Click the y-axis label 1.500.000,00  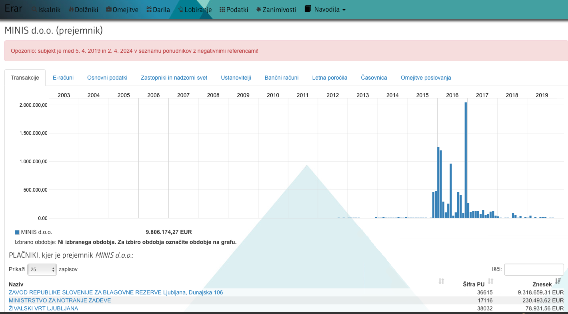pyautogui.click(x=34, y=133)
